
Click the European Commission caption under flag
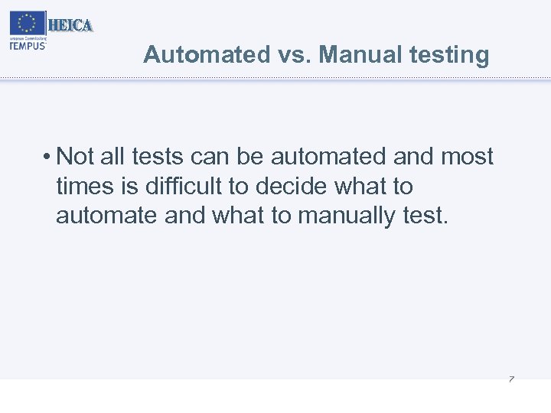[x=28, y=37]
